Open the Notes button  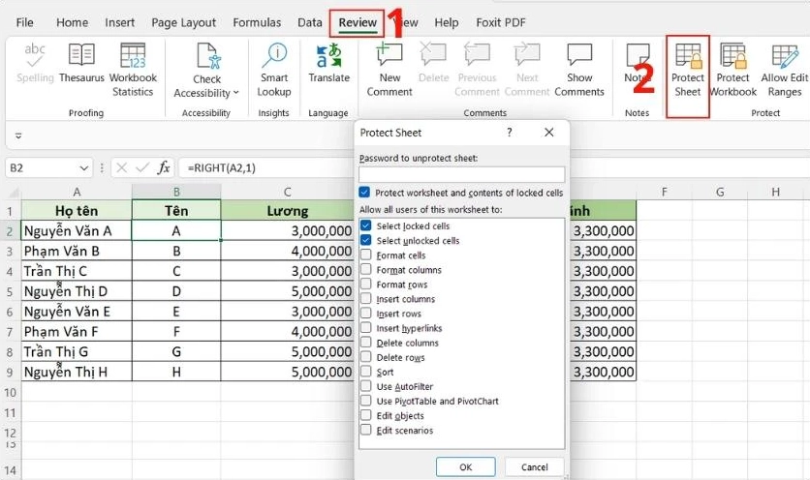tap(637, 63)
